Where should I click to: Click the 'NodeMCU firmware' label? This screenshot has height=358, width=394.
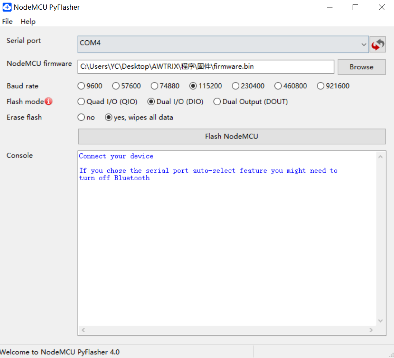pos(39,64)
